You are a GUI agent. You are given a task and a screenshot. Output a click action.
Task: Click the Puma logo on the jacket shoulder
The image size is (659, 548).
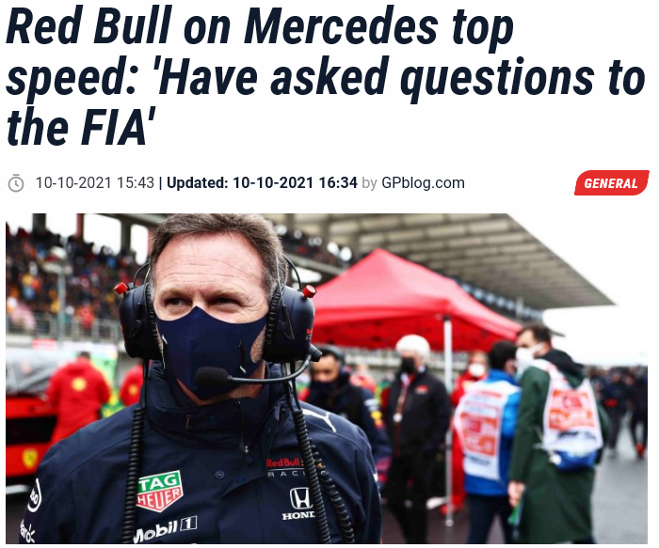pos(321,419)
